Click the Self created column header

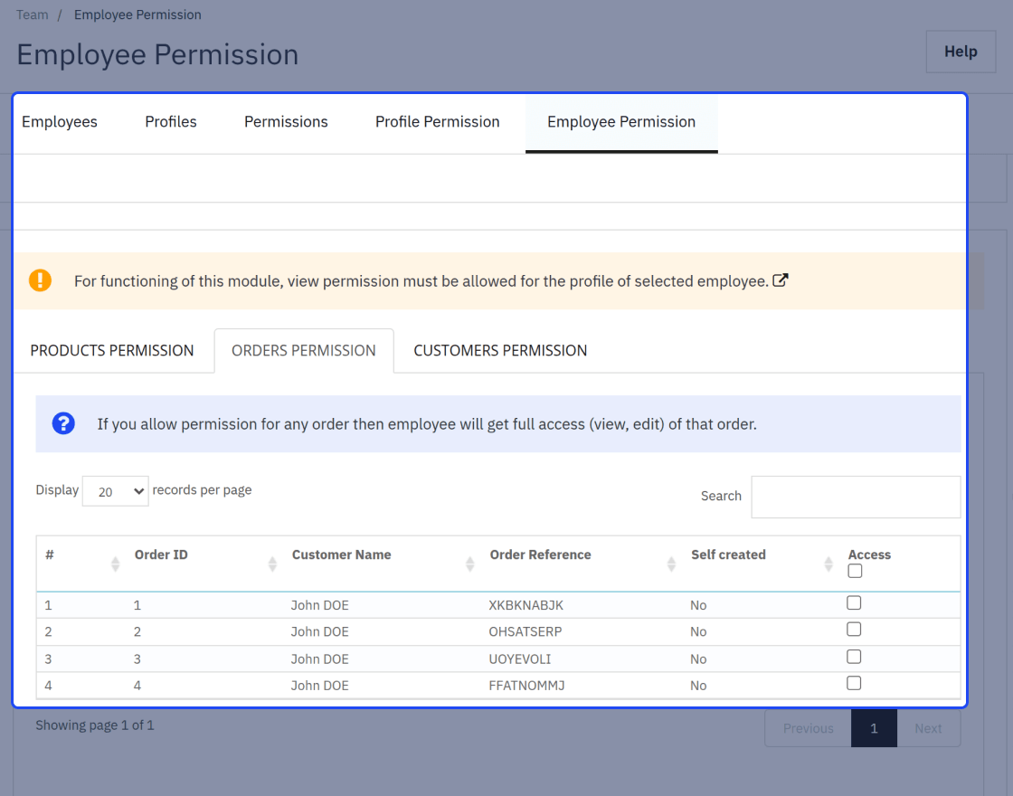[728, 555]
